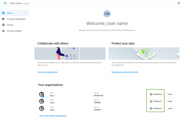This screenshot has height=129, width=183.
Task: Click the Org 1 default organization avatar
Action: click(x=42, y=94)
